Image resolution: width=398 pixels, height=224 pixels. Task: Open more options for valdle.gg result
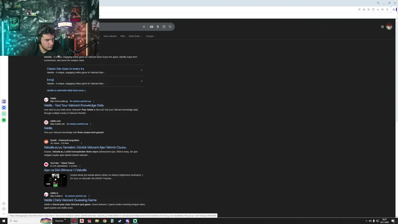93,101
